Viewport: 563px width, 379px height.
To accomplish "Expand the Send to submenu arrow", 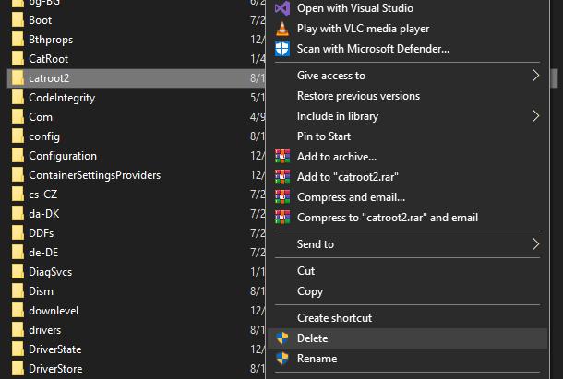I will [535, 244].
